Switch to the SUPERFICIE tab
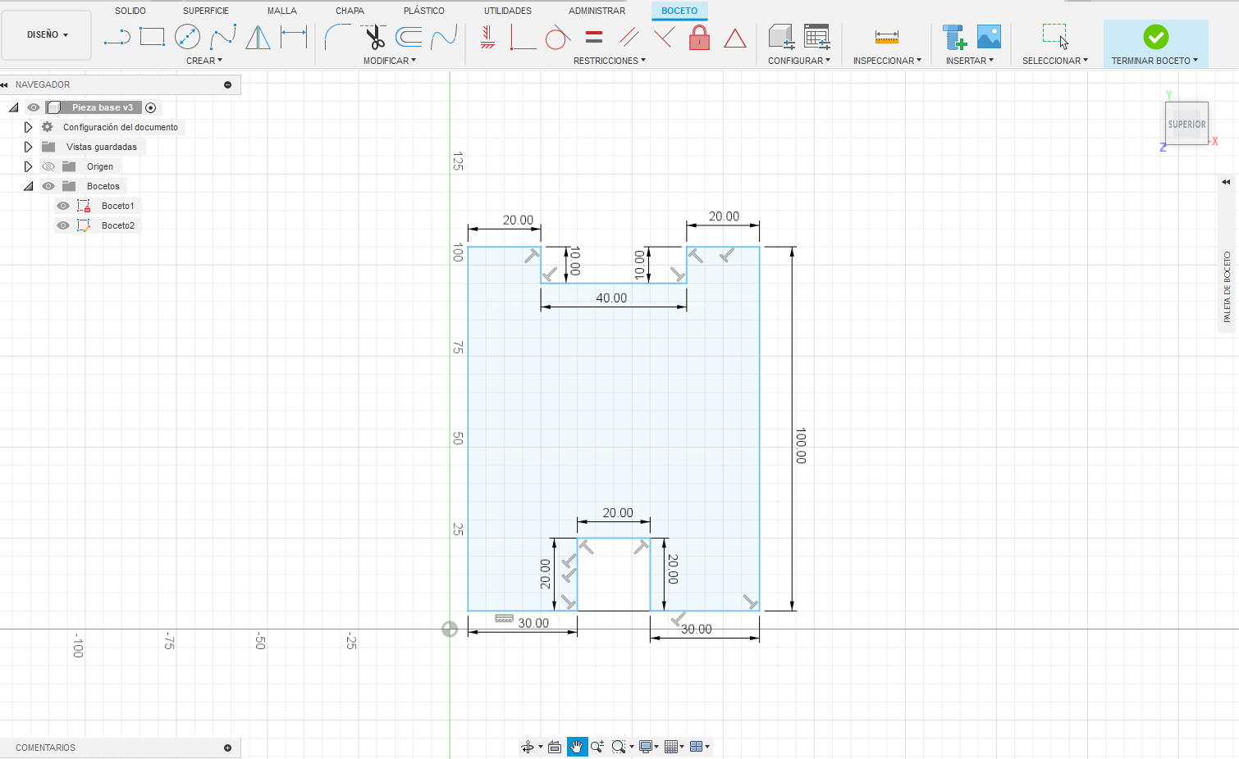Screen dimensions: 1239x759 pyautogui.click(x=206, y=11)
